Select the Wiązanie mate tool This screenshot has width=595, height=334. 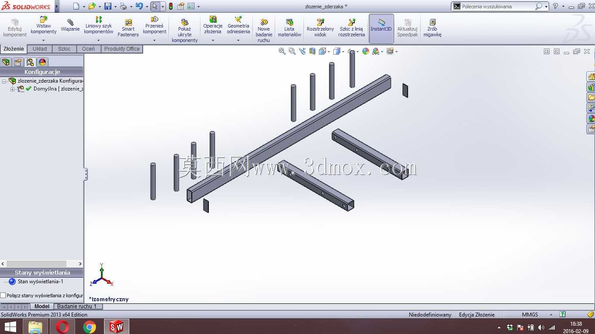pos(70,25)
